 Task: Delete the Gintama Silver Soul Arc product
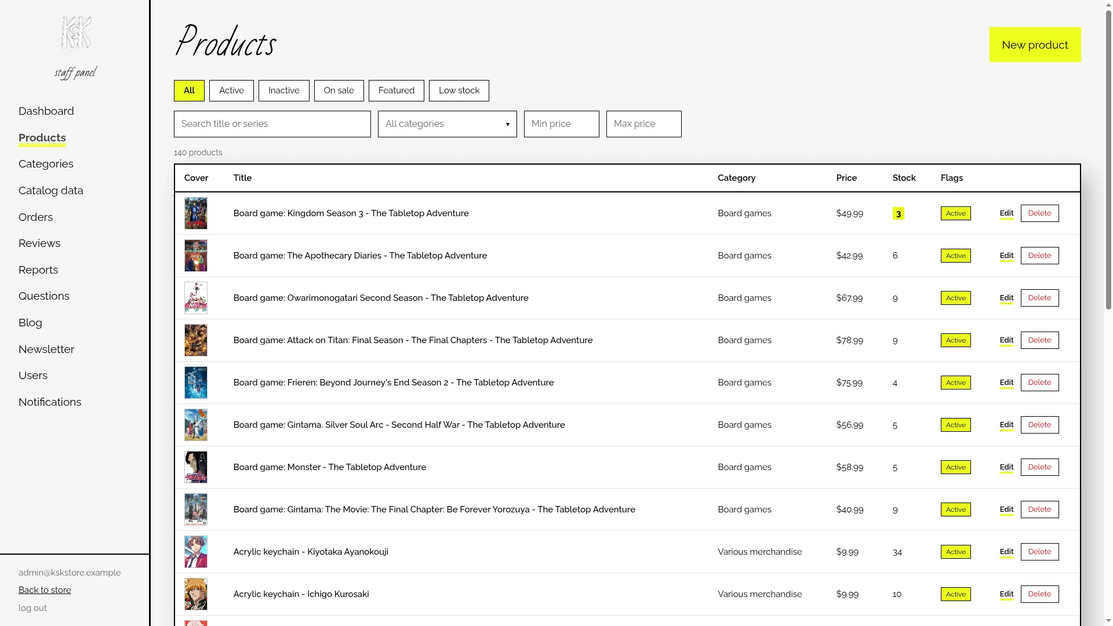tap(1039, 425)
